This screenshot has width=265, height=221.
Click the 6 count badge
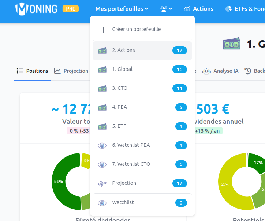(181, 164)
